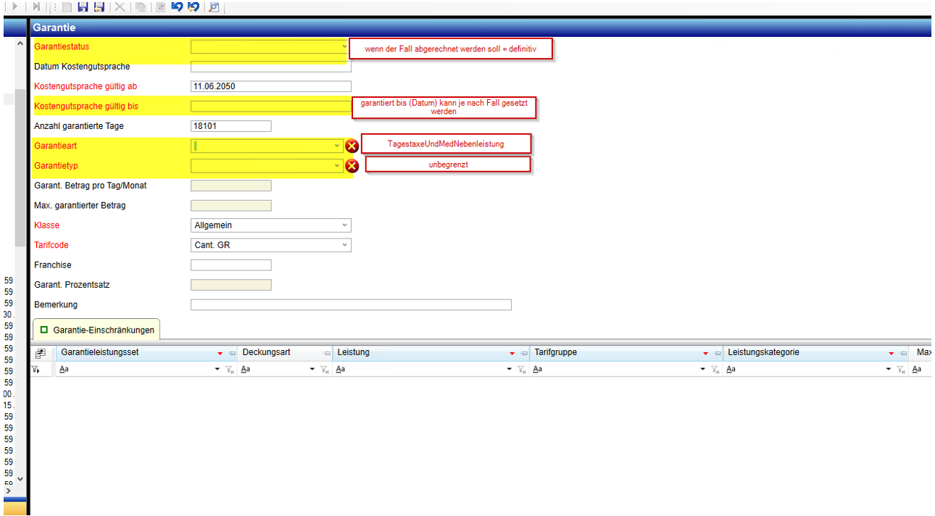
Task: Click the save-and-close disk icon
Action: point(99,7)
